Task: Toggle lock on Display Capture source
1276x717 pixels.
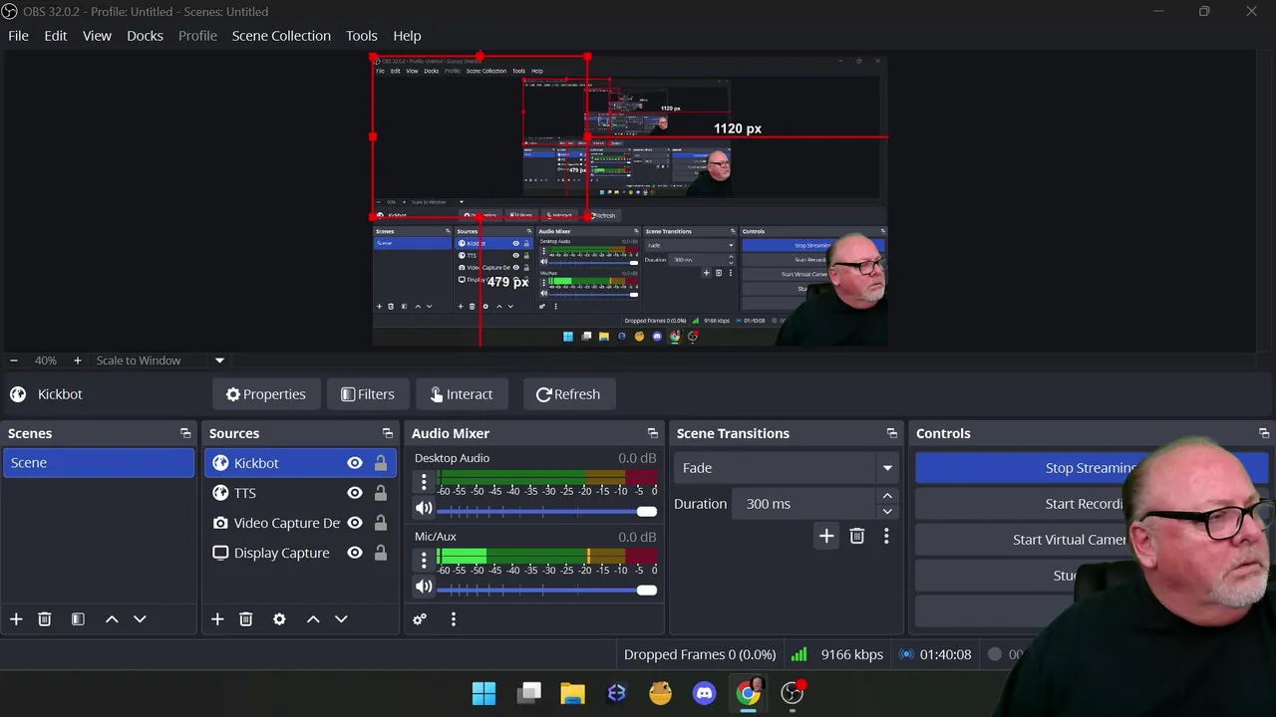Action: click(x=381, y=553)
